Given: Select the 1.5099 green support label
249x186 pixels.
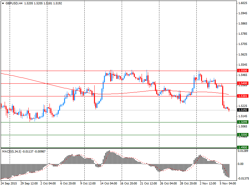Looking at the screenshot, I should [243, 122].
